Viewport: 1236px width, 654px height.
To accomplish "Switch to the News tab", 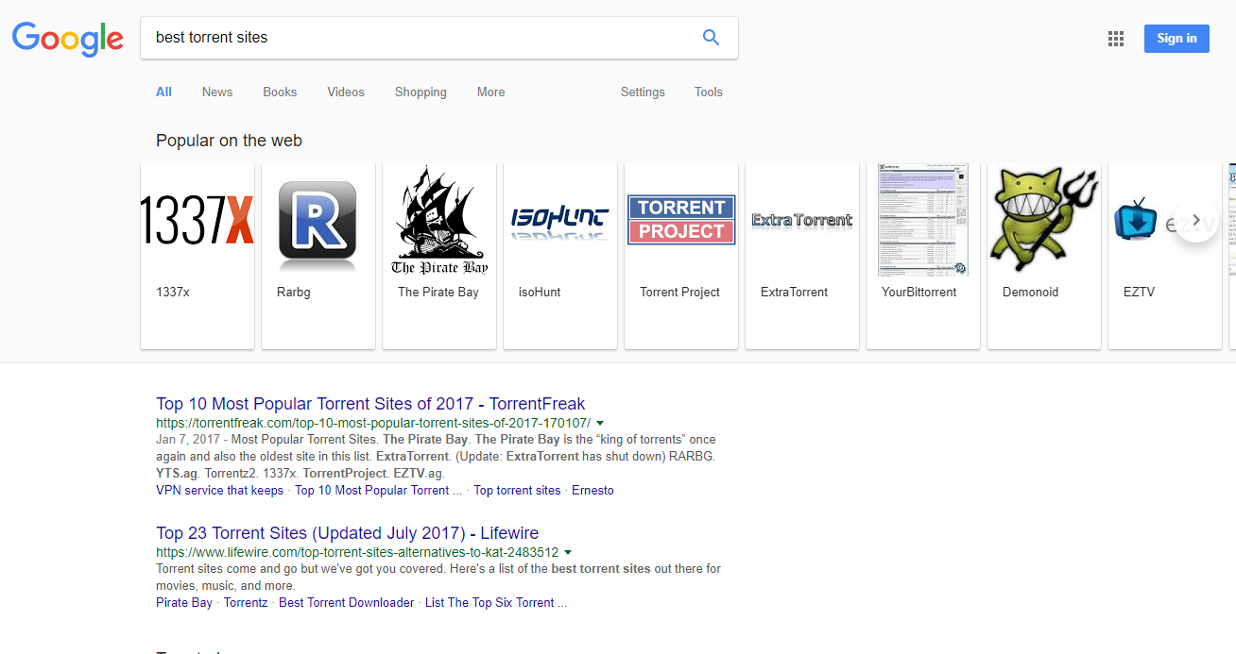I will pyautogui.click(x=216, y=92).
